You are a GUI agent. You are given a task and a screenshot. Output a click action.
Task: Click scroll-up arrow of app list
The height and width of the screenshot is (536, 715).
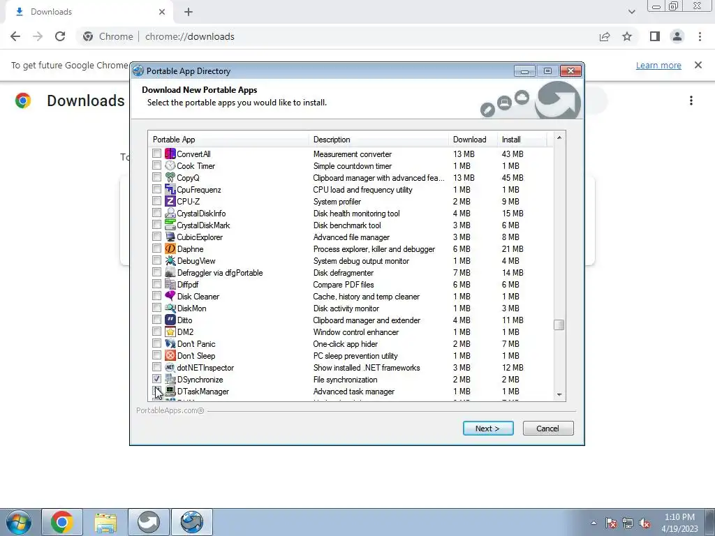click(559, 137)
